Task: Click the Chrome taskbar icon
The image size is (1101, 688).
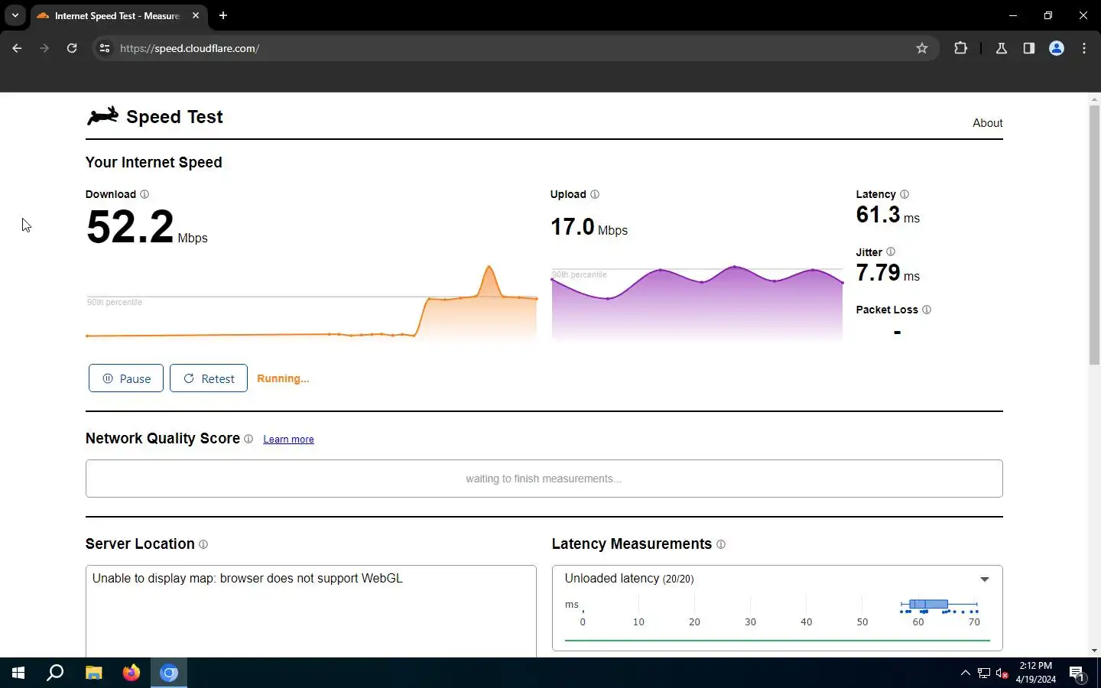Action: point(169,673)
